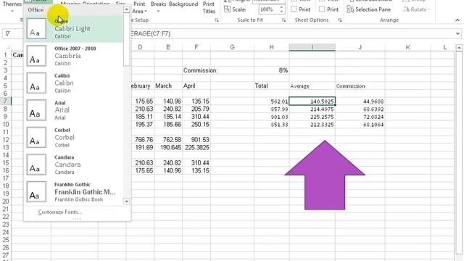Choose the Franklin Gothic font theme
Viewport: 464px width, 261px height.
(73, 191)
